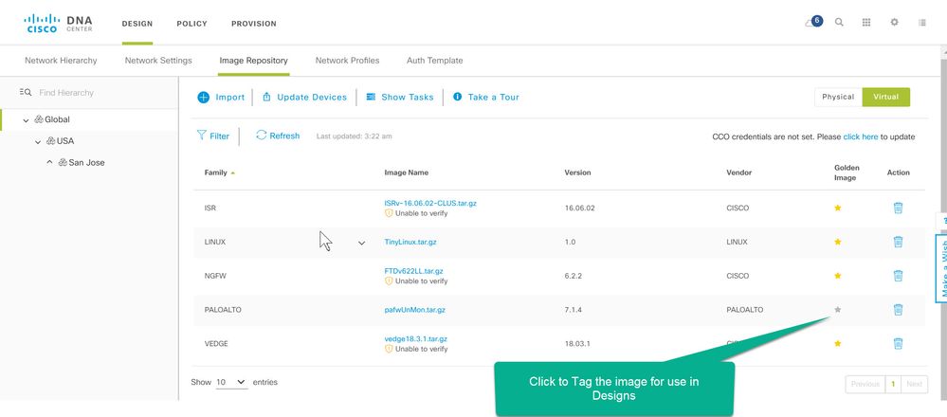Open FTDv622LL.tar.gz image link
Screen dimensions: 947x417
[413, 271]
